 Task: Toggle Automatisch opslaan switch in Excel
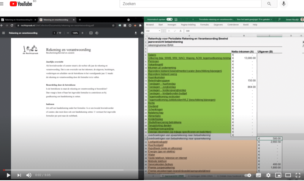(170, 19)
